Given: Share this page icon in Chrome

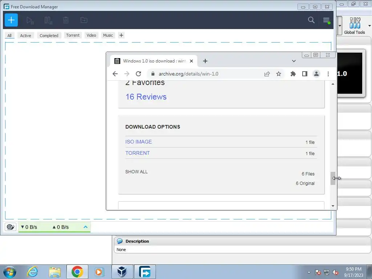Looking at the screenshot, I should (267, 74).
